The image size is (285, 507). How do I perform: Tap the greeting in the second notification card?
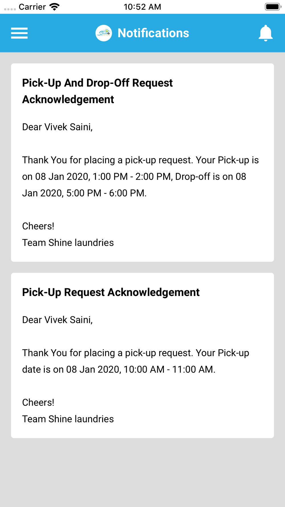(x=57, y=320)
